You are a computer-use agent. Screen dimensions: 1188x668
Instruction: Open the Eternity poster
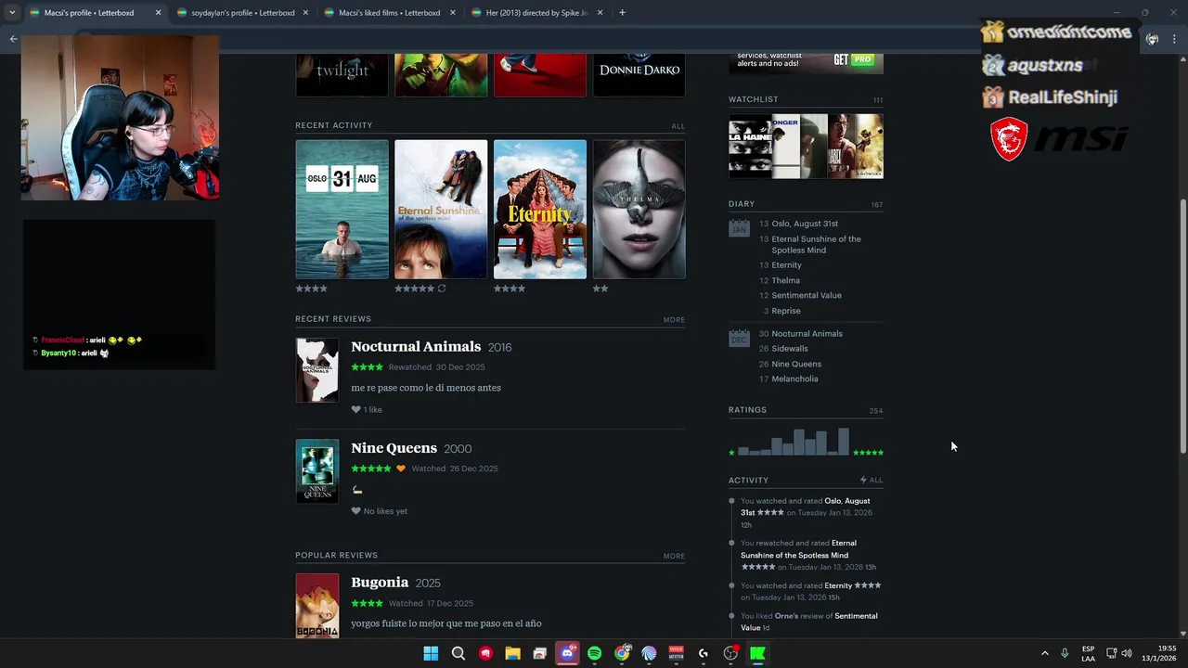[x=540, y=209]
